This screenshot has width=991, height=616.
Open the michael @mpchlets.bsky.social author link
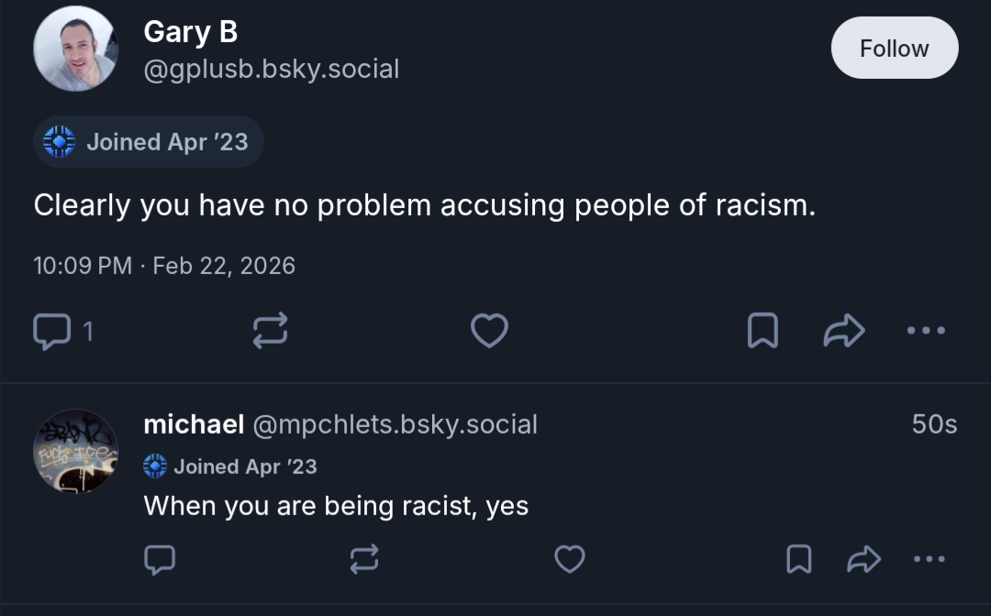[x=340, y=424]
